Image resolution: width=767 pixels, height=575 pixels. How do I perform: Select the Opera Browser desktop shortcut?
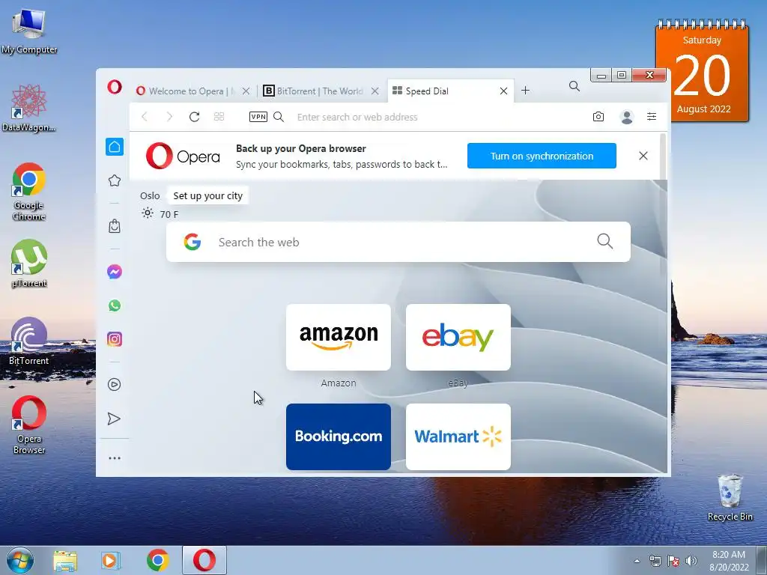[x=29, y=425]
